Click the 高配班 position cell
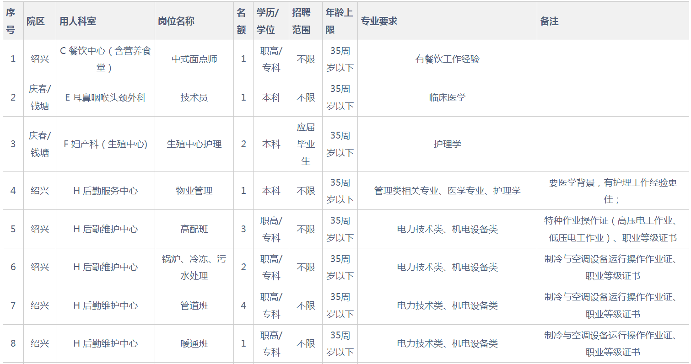 (194, 229)
